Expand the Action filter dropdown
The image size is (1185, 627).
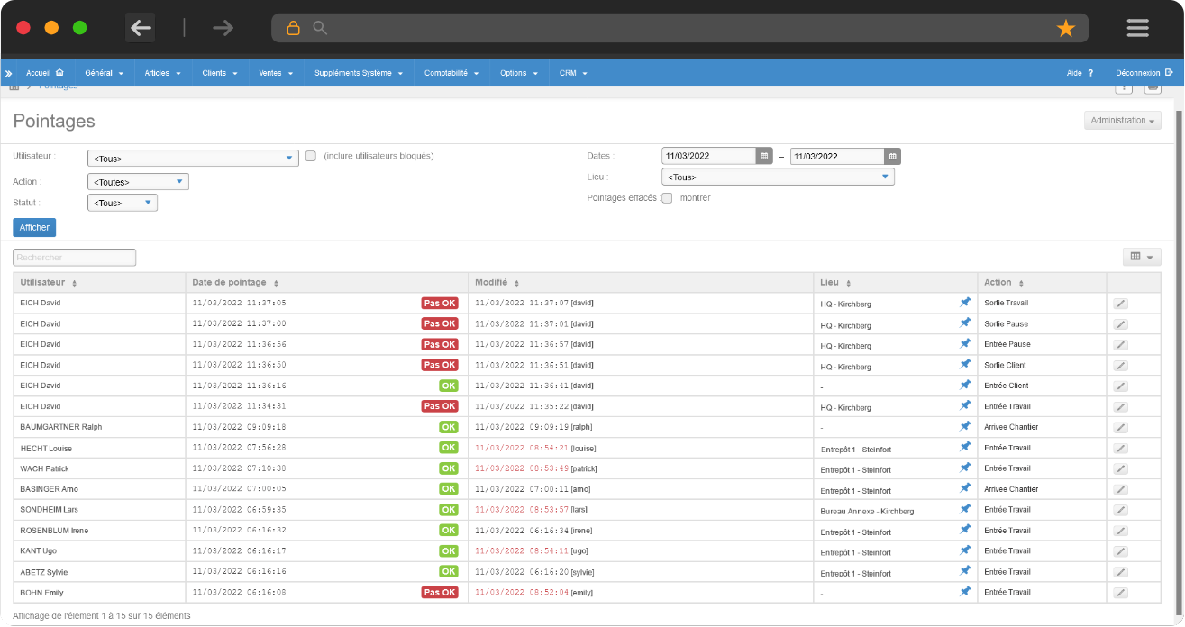(x=138, y=182)
